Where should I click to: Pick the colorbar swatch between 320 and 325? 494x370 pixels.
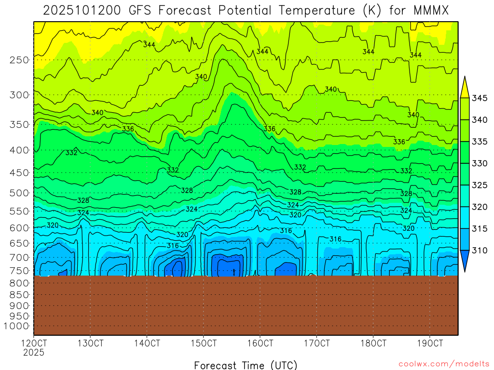(x=465, y=196)
